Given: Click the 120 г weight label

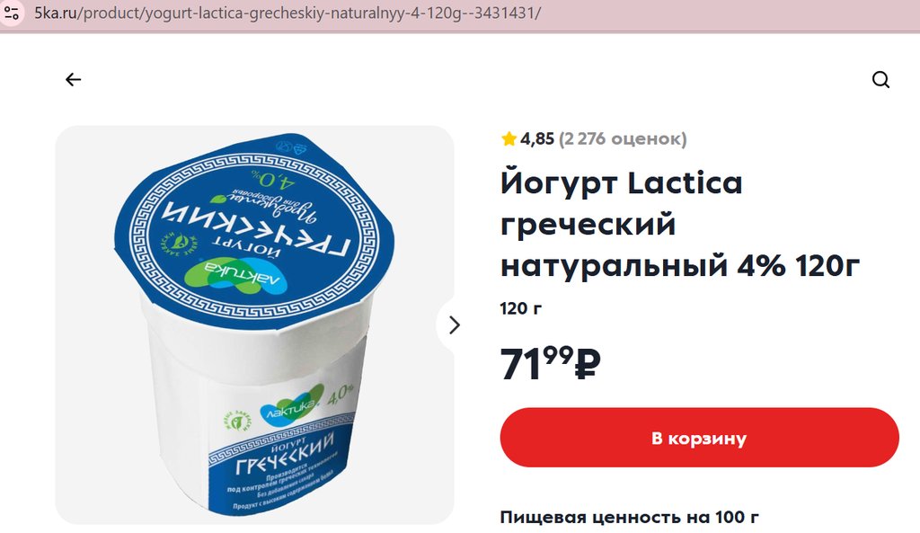Looking at the screenshot, I should coord(521,309).
